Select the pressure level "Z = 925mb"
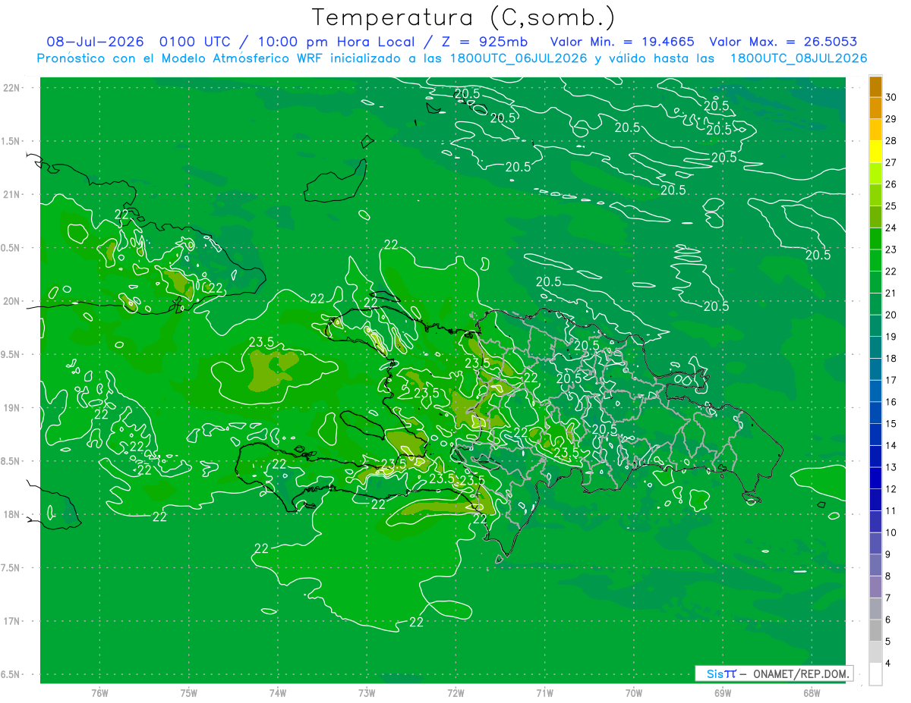Screen dimensions: 911x703 point(484,42)
